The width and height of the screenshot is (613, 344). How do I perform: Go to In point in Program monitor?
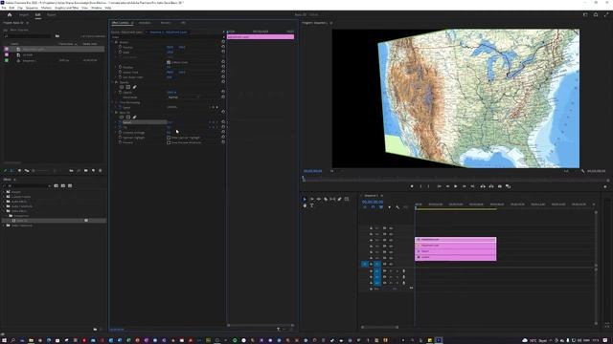(x=439, y=186)
